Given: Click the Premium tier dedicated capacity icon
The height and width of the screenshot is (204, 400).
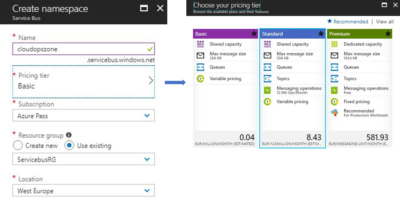Looking at the screenshot, I should point(335,44).
